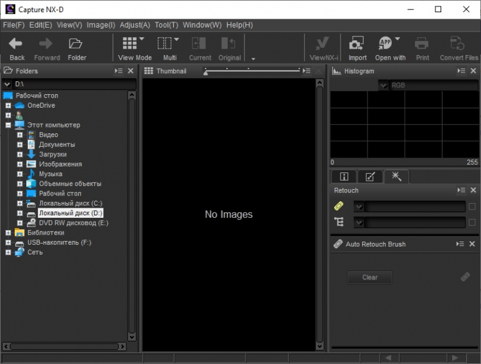Click the Multi compare view icon
The image size is (481, 364).
[x=165, y=44]
